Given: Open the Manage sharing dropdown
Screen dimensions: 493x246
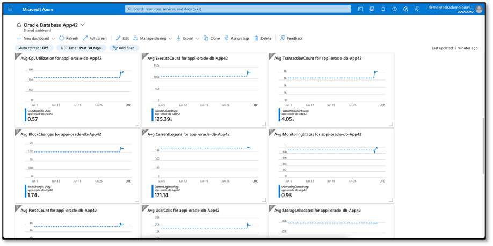Looking at the screenshot, I should click(x=153, y=38).
